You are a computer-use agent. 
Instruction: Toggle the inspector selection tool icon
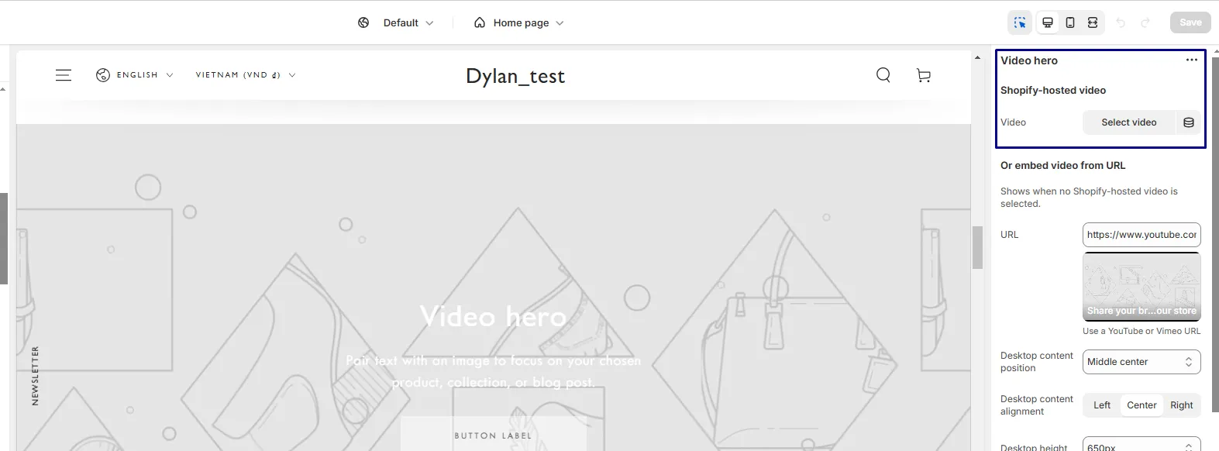coord(1020,22)
